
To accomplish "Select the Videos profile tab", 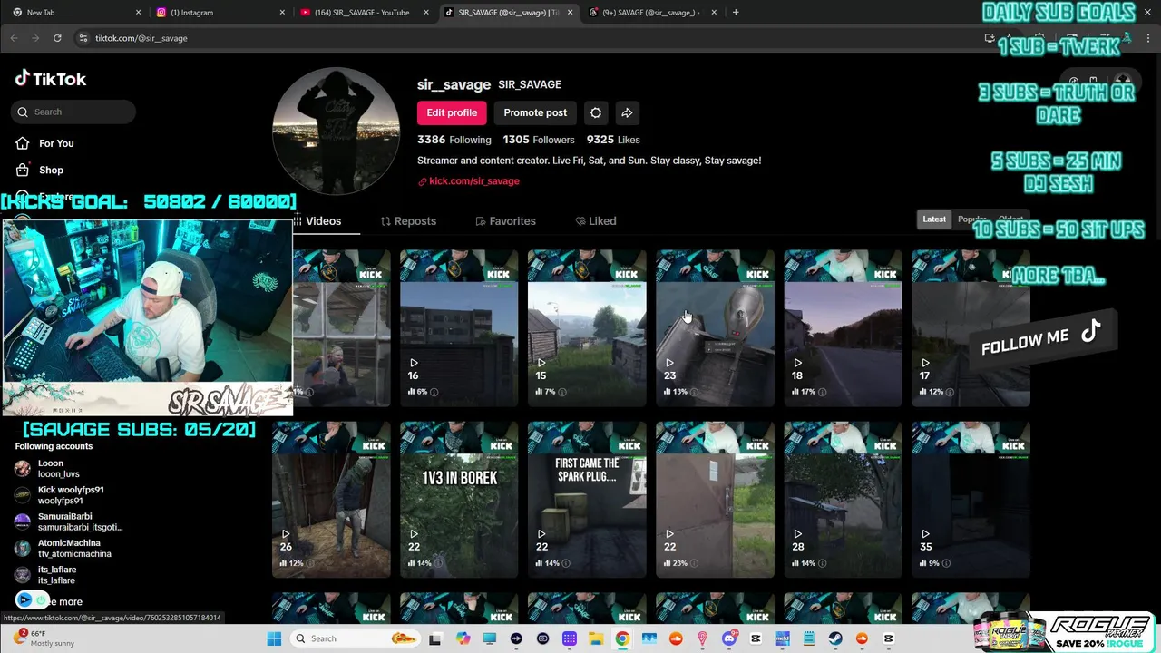I will click(x=323, y=221).
